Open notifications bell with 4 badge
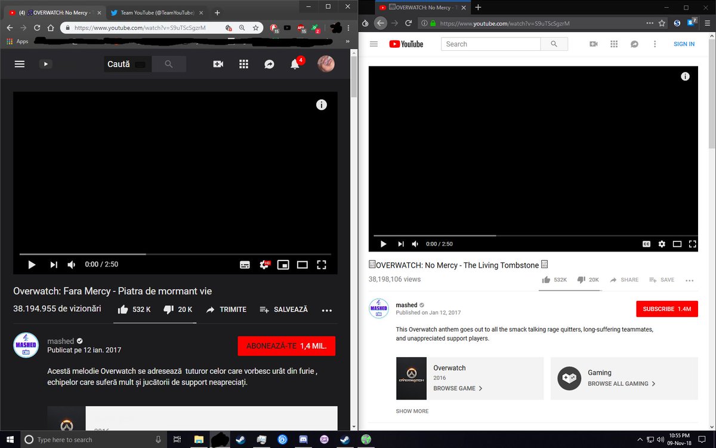Screen dimensions: 716x448 (295, 64)
